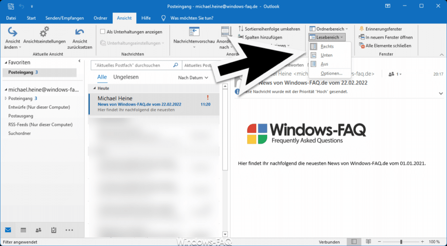Screen dimensions: 447x246
Task: Open ribbon display options icon
Action: pos(388,6)
